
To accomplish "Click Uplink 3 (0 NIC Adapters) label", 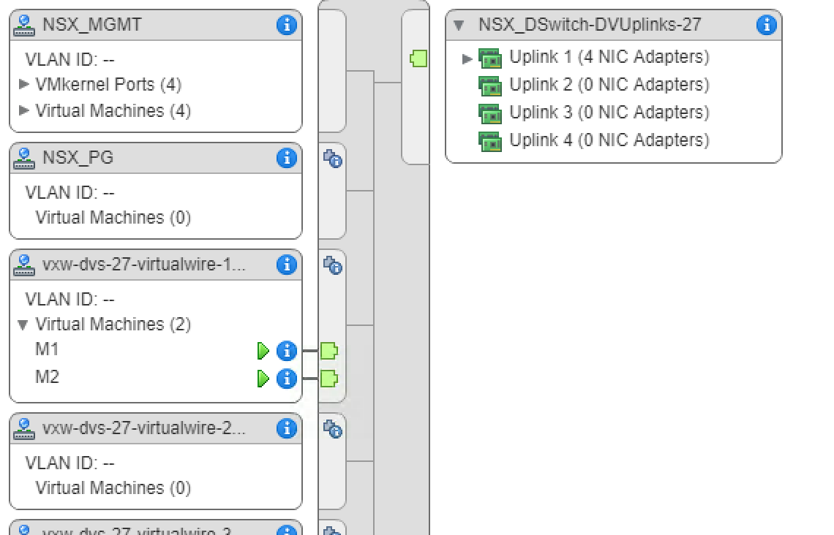I will (609, 112).
